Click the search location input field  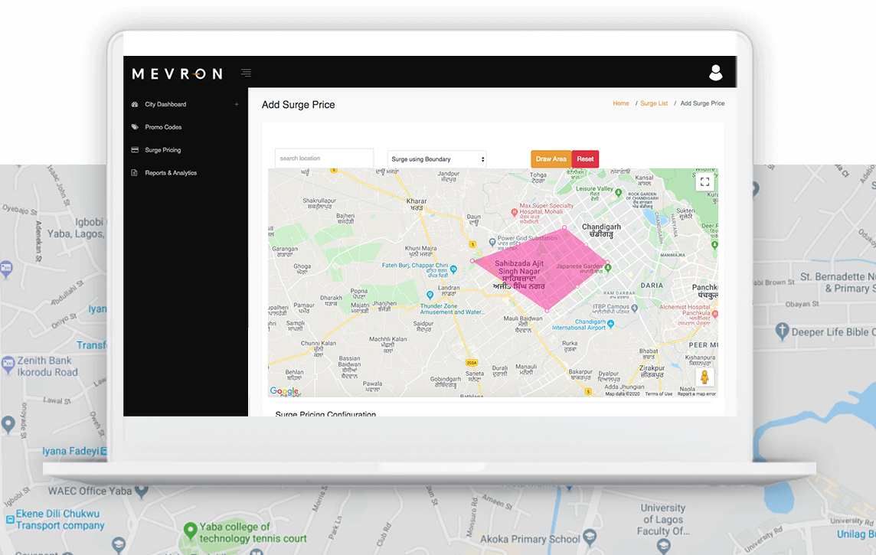coord(324,158)
